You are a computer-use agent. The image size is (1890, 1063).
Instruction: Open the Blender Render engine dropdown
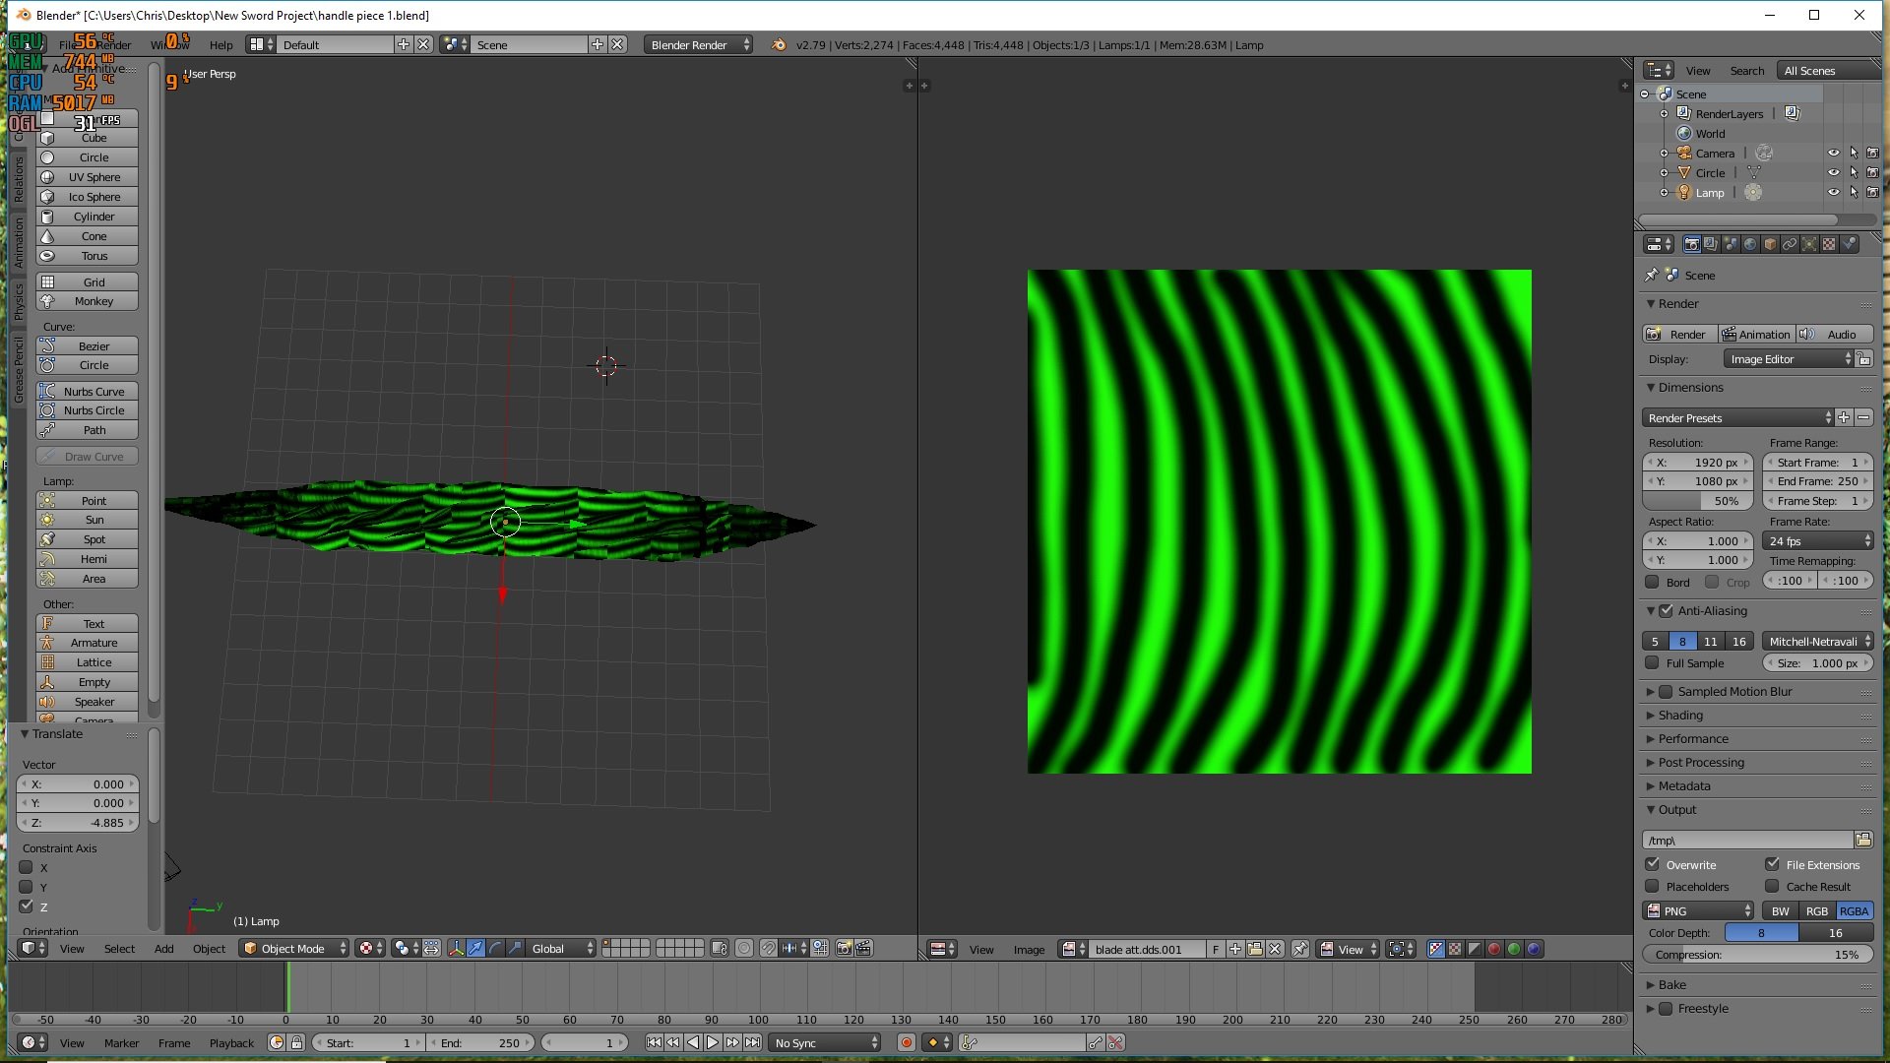tap(699, 44)
